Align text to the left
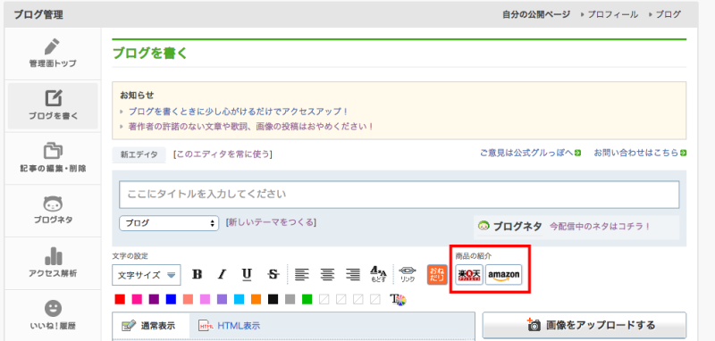 tap(301, 275)
